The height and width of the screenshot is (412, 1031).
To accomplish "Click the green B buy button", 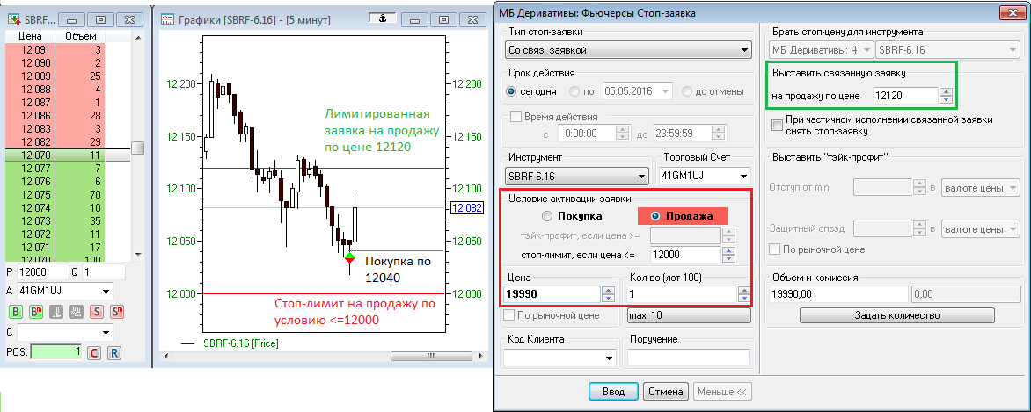I will click(x=15, y=311).
